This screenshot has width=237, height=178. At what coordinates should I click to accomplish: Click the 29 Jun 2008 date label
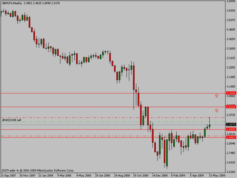point(103,175)
